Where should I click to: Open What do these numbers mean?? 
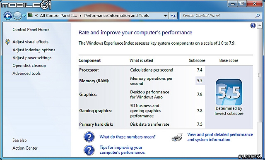pyautogui.click(x=128, y=137)
